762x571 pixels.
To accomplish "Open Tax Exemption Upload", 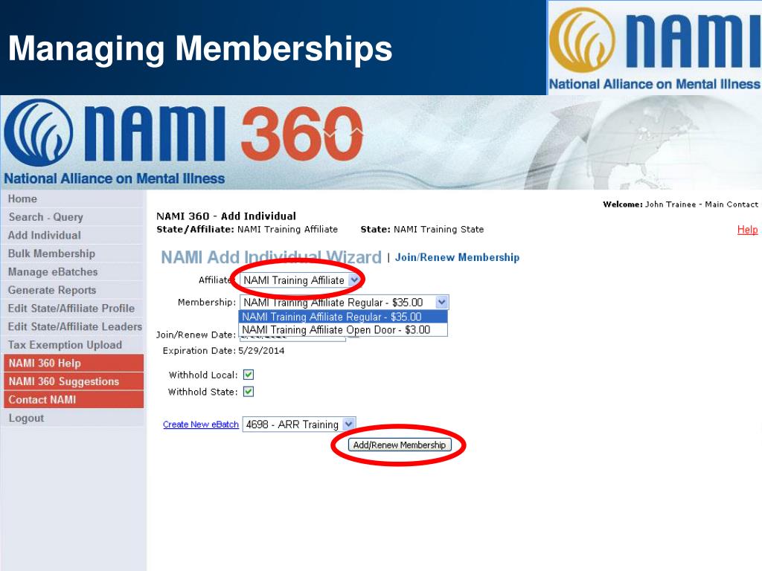I will tap(65, 345).
